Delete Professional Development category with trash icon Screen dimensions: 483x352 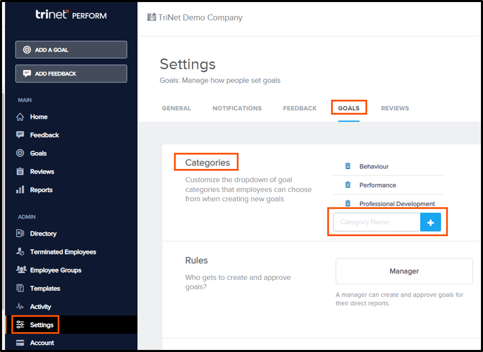coord(348,203)
